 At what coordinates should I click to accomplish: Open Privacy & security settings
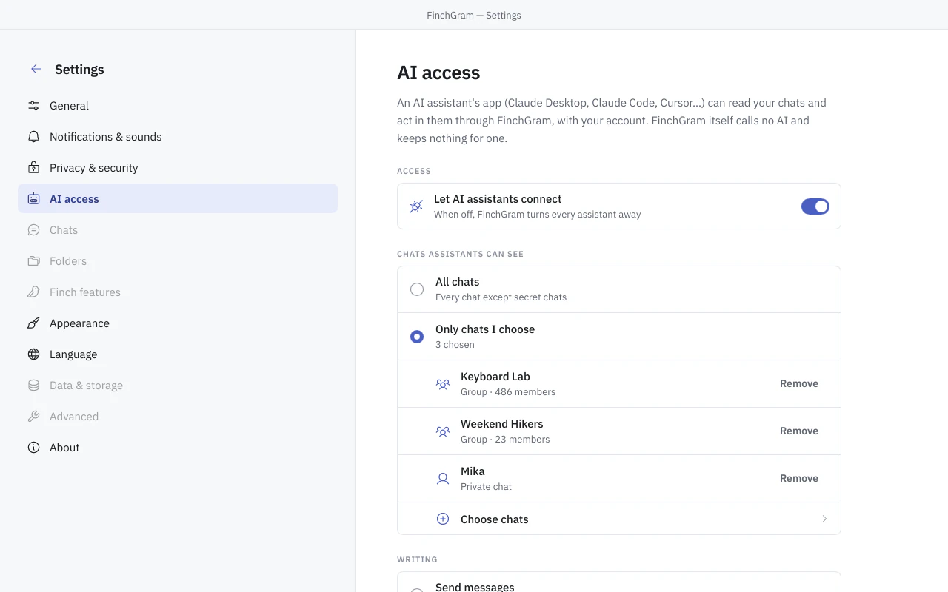[178, 168]
